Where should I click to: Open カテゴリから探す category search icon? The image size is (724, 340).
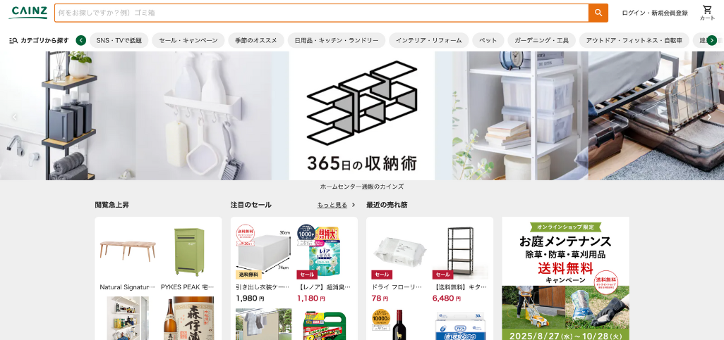(13, 41)
